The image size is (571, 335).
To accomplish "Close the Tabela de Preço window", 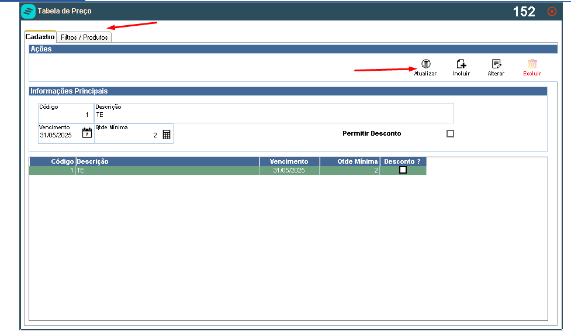I will point(552,12).
